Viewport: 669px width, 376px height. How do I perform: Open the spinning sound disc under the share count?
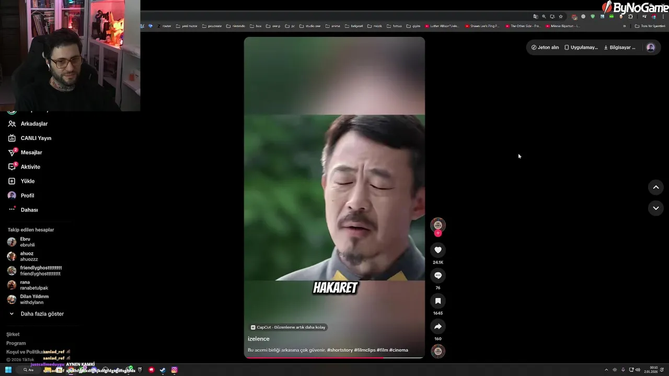pyautogui.click(x=438, y=351)
